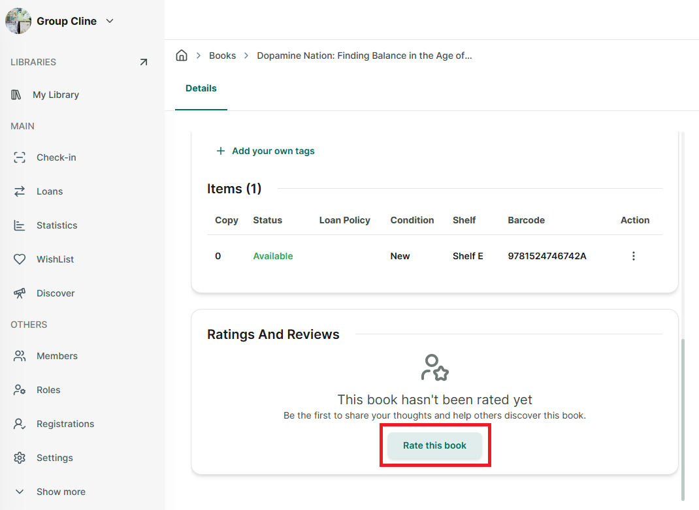
Task: Click the Dopamine Nation breadcrumb title
Action: [x=365, y=56]
